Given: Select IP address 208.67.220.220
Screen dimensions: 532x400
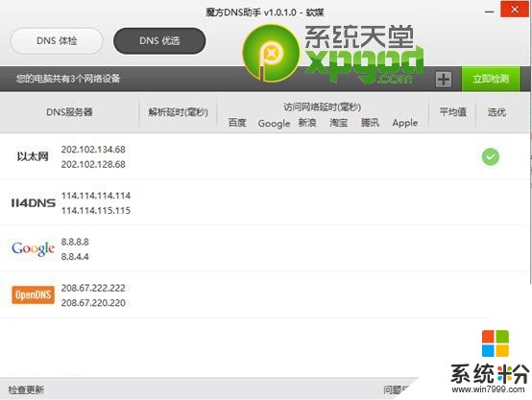Looking at the screenshot, I should click(x=93, y=303).
